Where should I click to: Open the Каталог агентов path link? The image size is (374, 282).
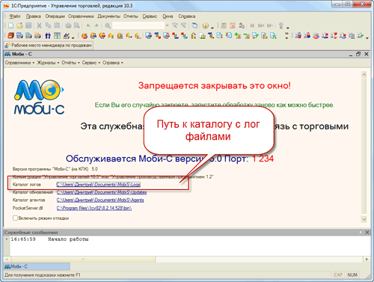(x=100, y=200)
